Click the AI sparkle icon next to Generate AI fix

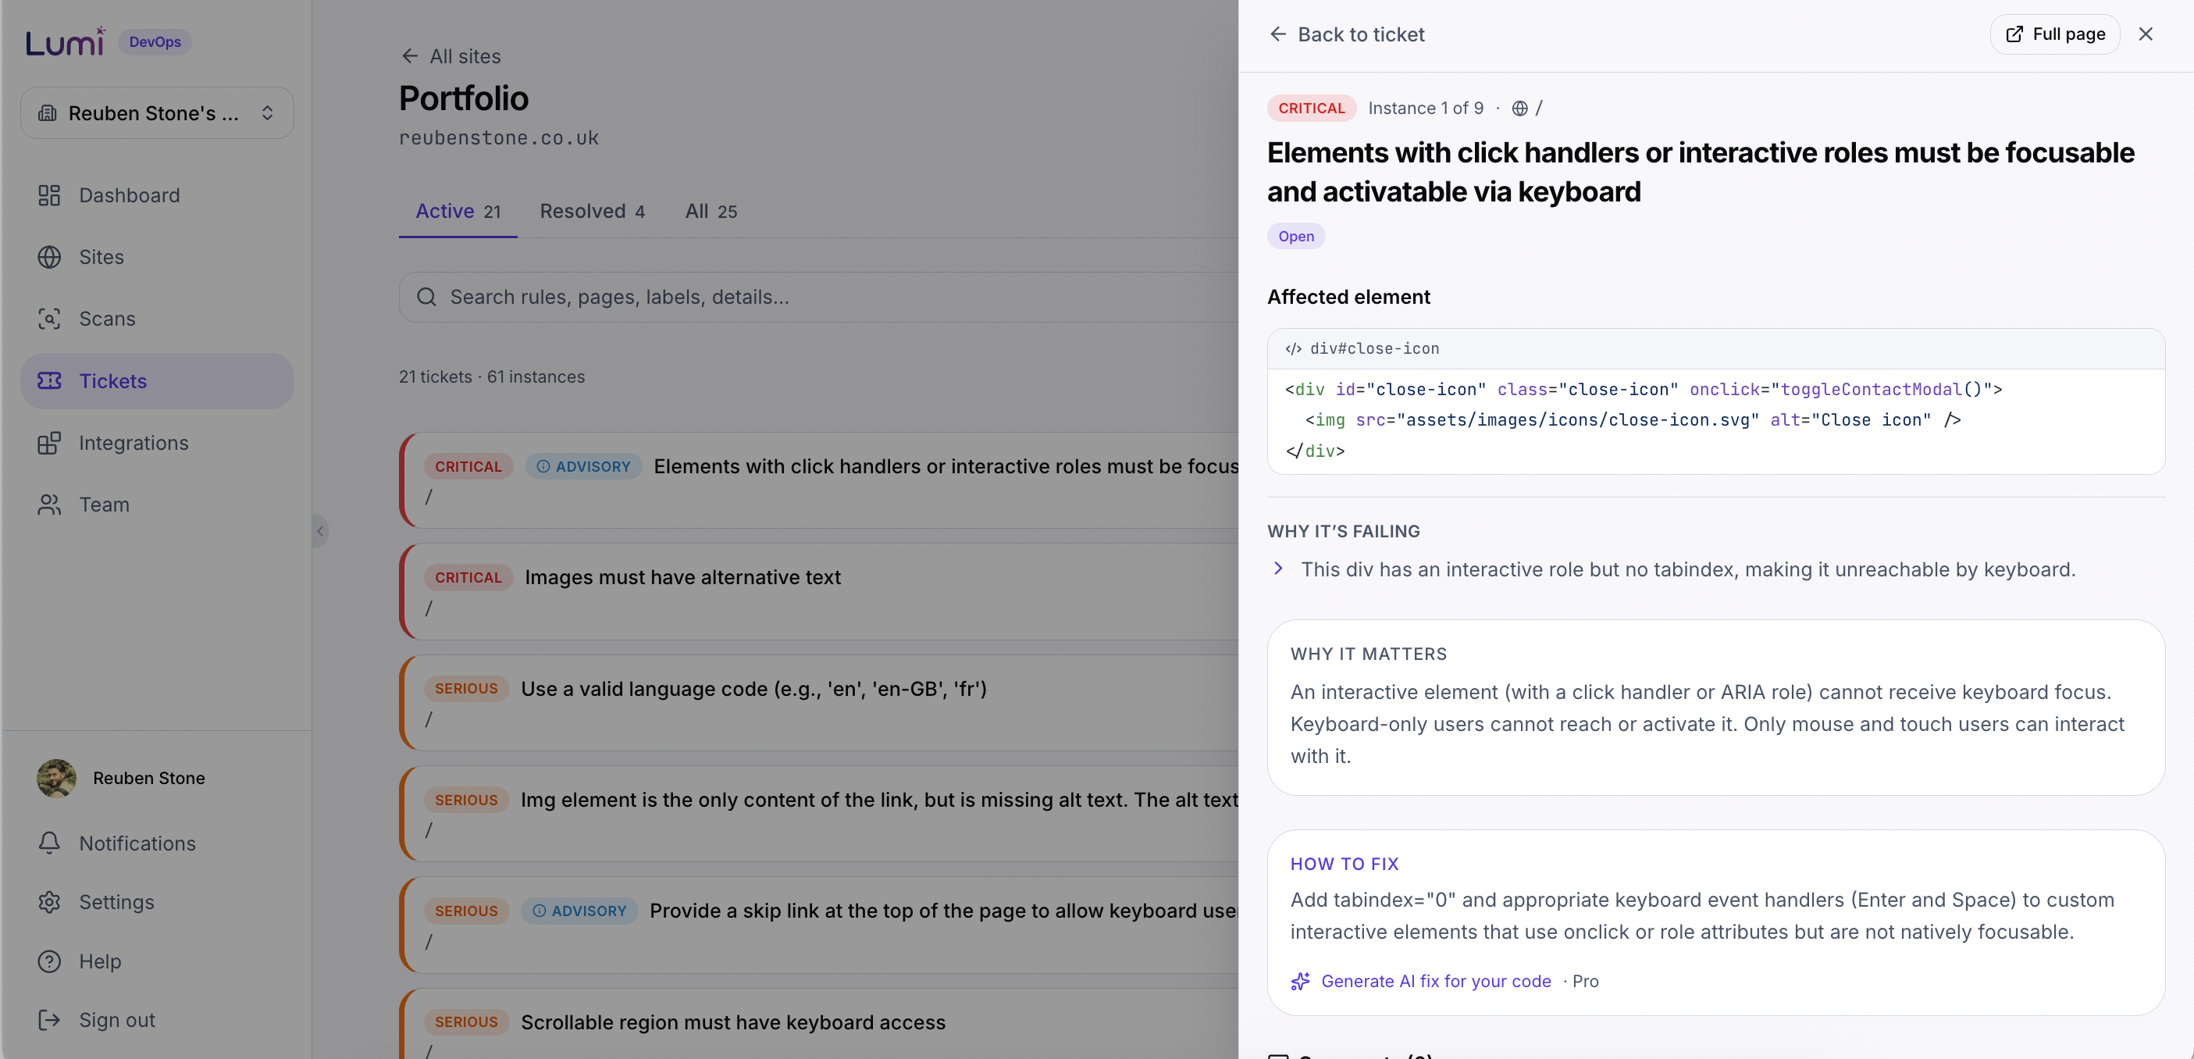[1300, 982]
